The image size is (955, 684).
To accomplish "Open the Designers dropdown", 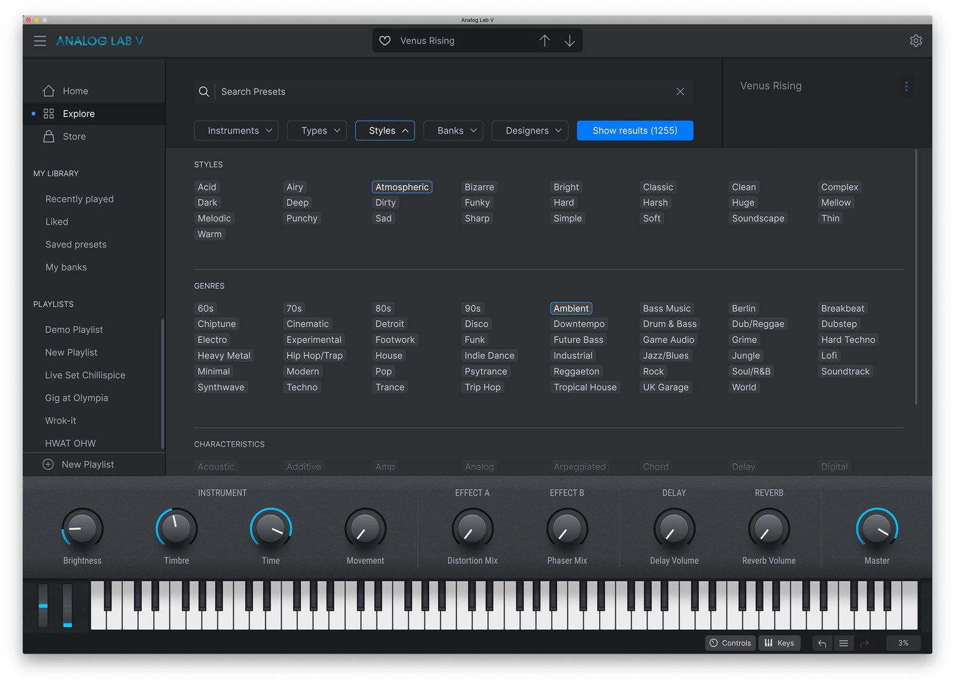I will point(530,130).
